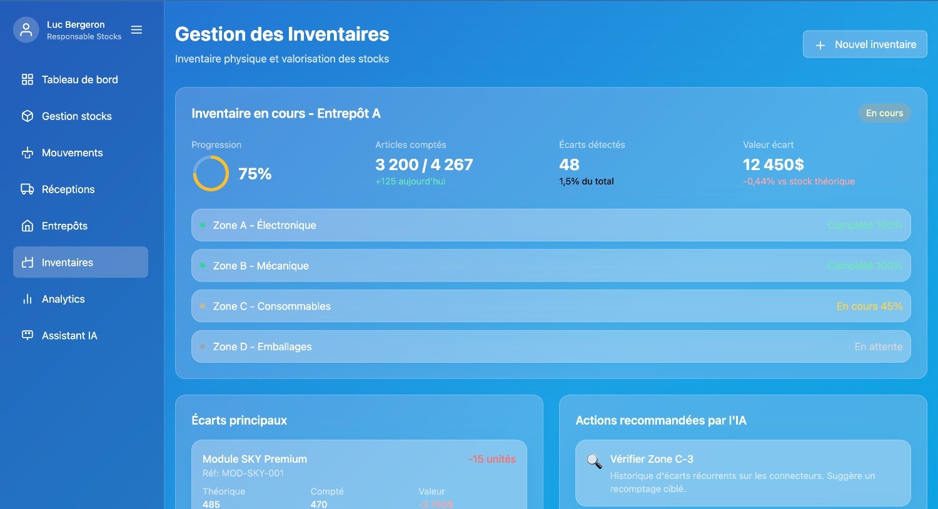Click the Mouvements sidebar icon

point(27,153)
